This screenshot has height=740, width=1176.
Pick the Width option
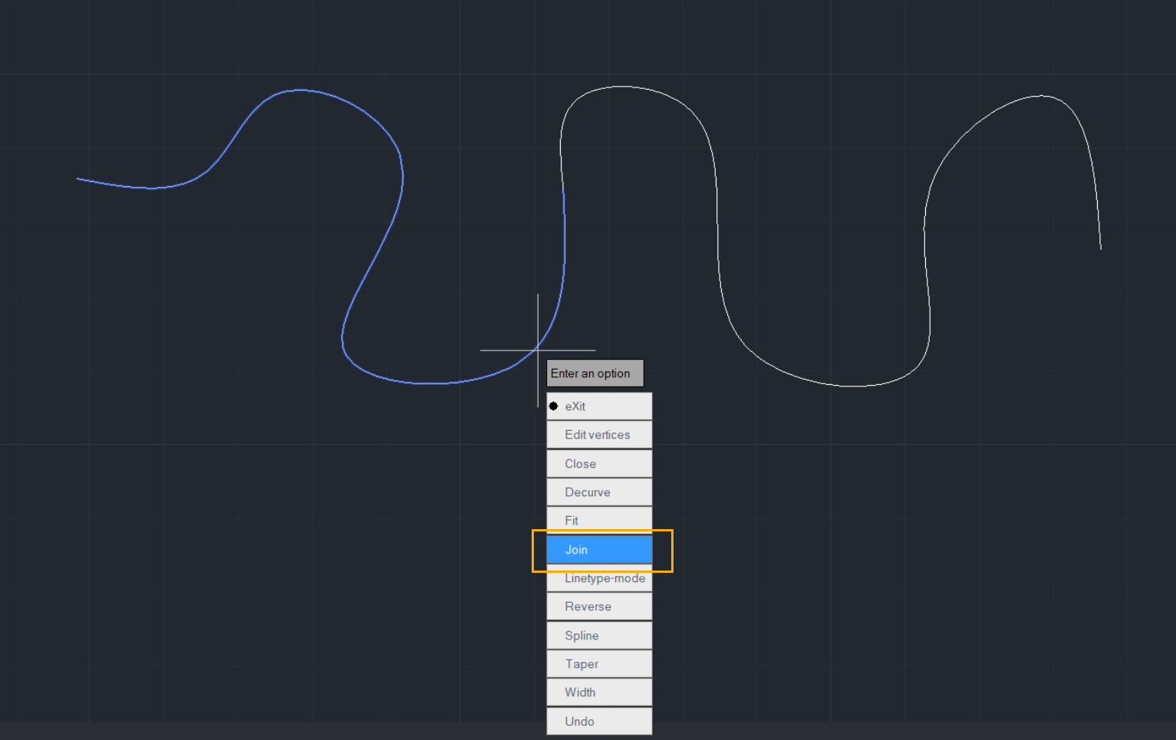tap(599, 692)
